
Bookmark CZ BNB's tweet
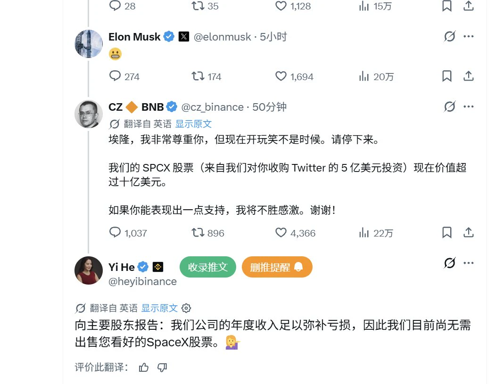(x=447, y=233)
